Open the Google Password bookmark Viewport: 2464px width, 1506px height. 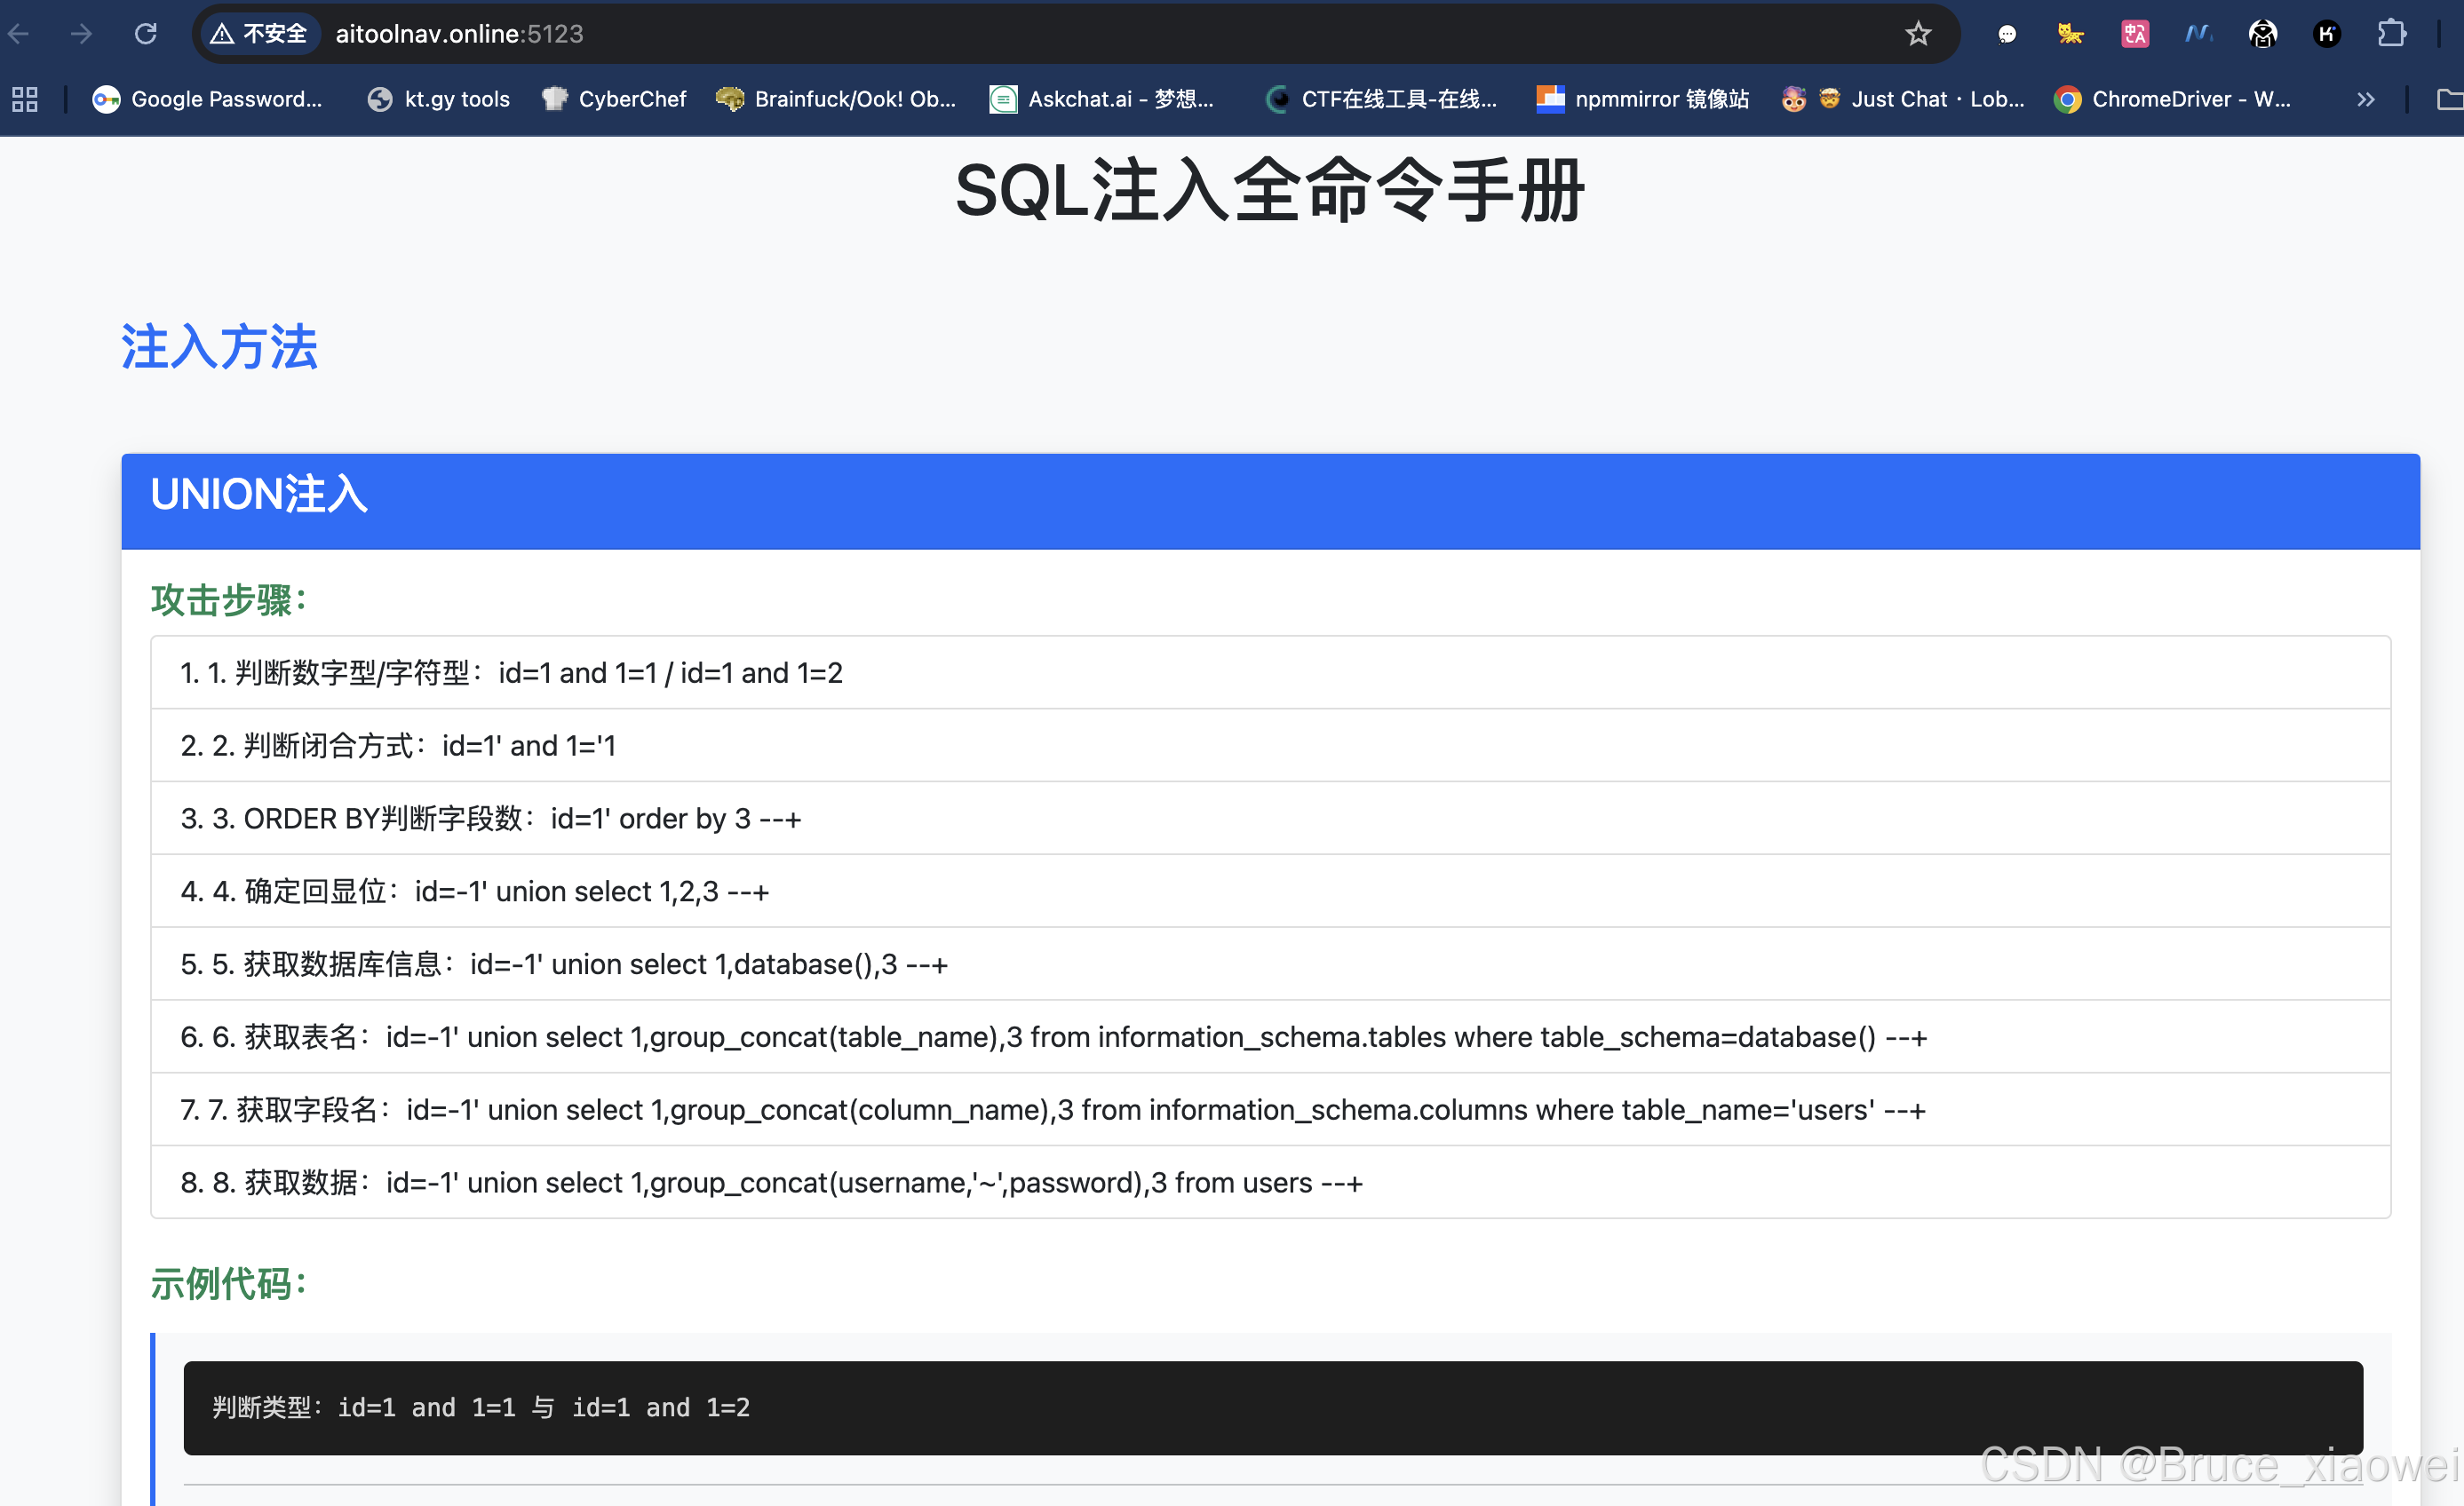click(x=208, y=99)
